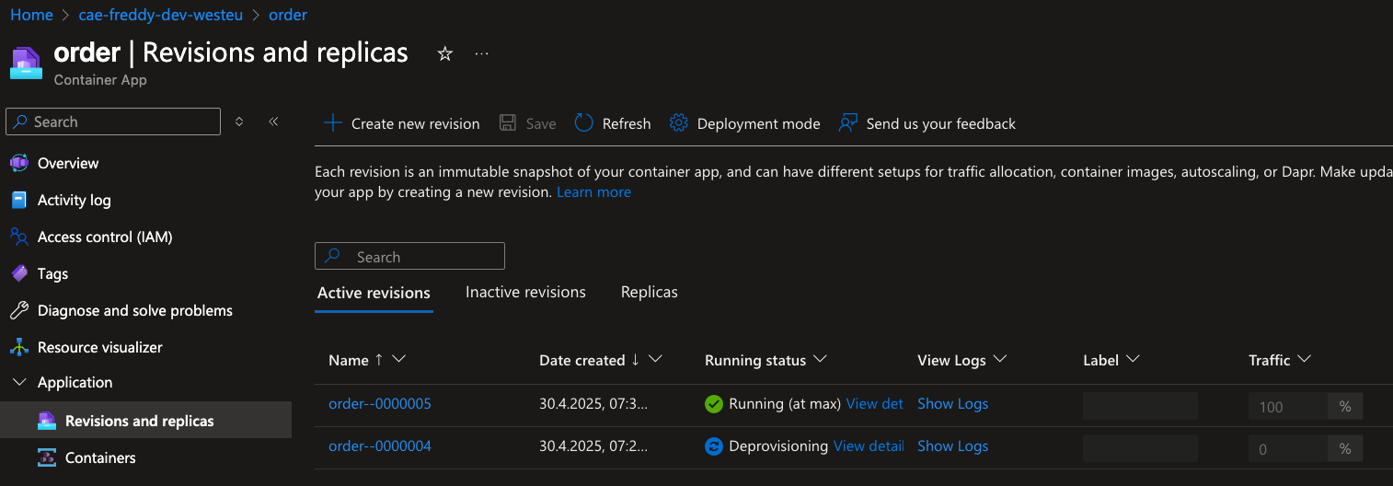Image resolution: width=1393 pixels, height=486 pixels.
Task: Click the sidebar expand/collapse arrows icon
Action: 239,121
